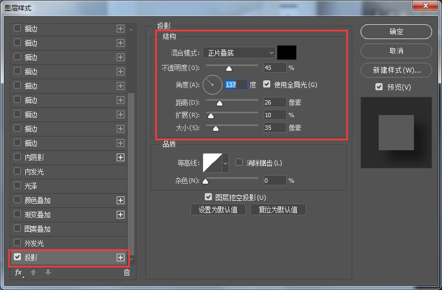Open the 等高线 contour picker arrow
Image resolution: width=442 pixels, height=290 pixels.
(x=225, y=163)
